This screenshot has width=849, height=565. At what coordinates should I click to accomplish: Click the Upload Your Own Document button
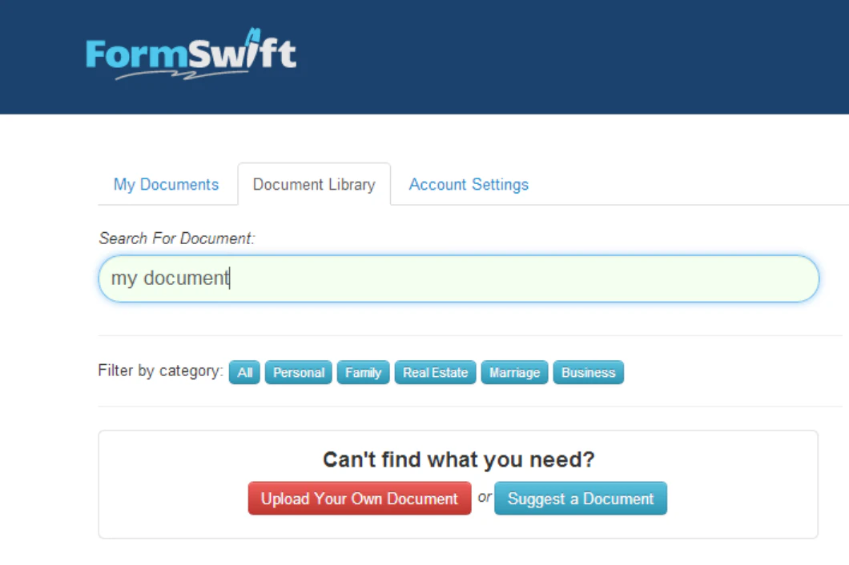359,498
